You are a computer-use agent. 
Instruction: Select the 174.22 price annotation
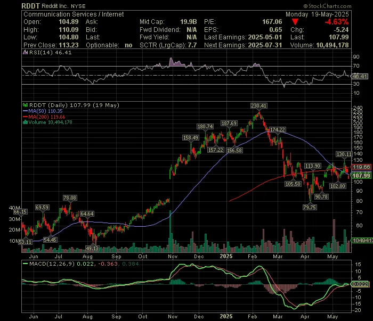[278, 129]
